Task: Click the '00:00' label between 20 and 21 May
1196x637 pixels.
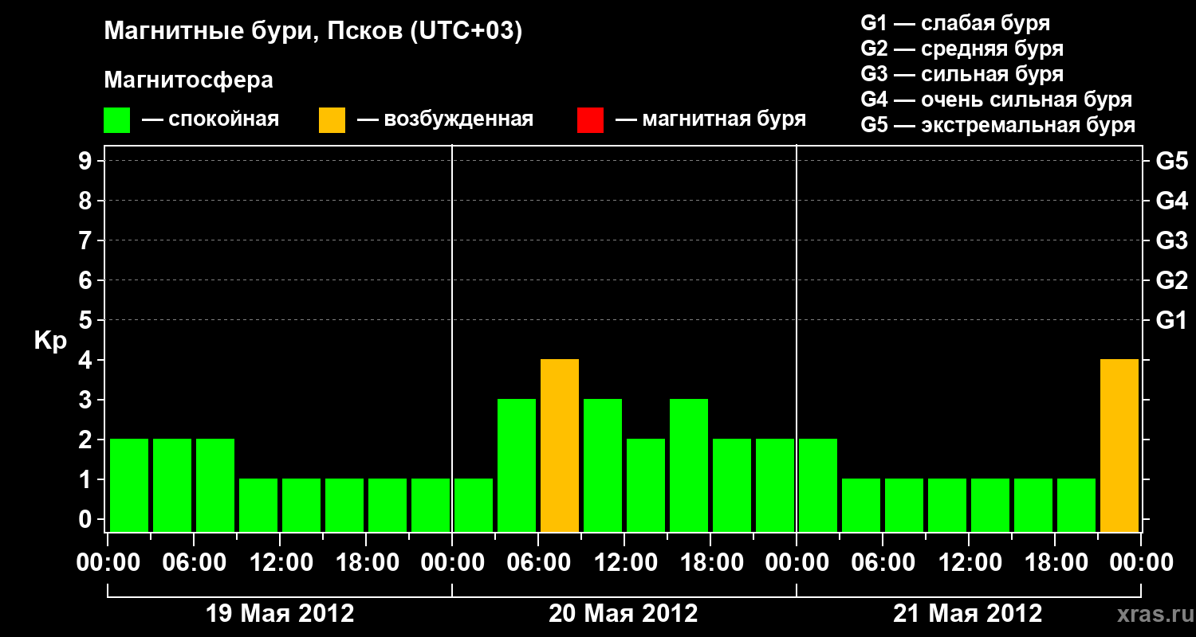Action: tap(797, 563)
